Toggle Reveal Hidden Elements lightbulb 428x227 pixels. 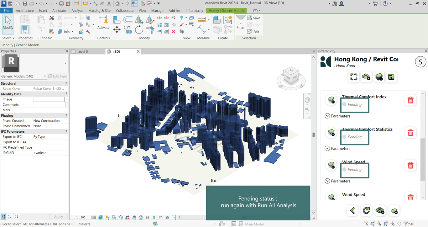[x=154, y=217]
